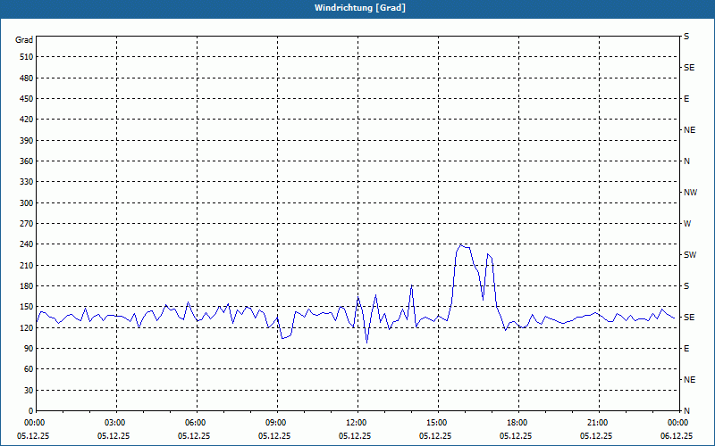Click the 05.12.25 date under 12:00
Viewport: 715px width, 446px height.
coord(355,435)
